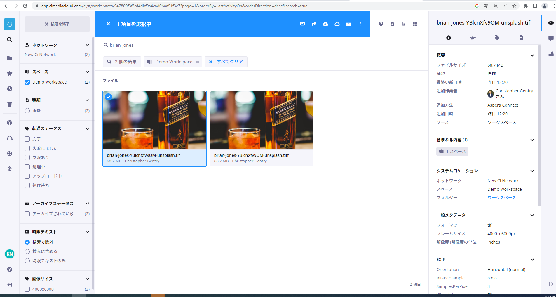This screenshot has height=297, width=556.
Task: Collapse the 画像サイズ section
Action: [x=87, y=279]
